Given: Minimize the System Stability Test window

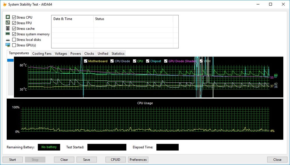Looking at the screenshot, I should coord(258,4).
